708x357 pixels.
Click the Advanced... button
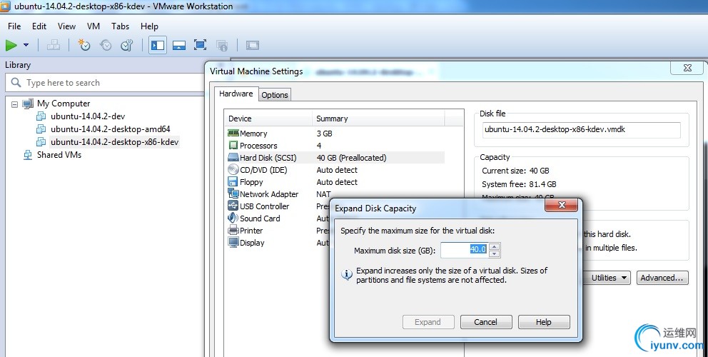tap(662, 278)
